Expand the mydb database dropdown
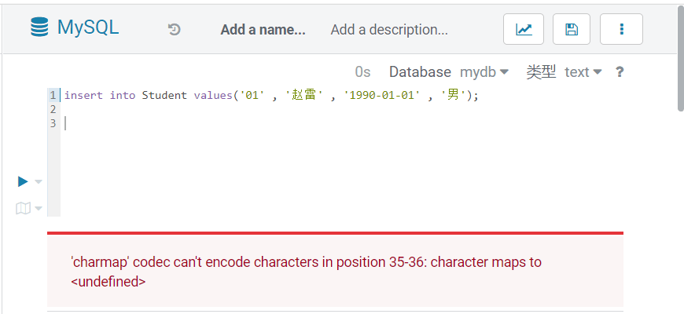The width and height of the screenshot is (684, 314). point(484,72)
